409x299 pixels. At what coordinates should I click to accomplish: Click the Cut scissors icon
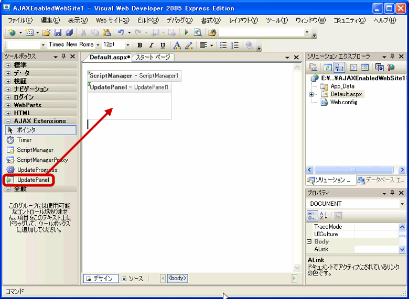click(x=83, y=32)
